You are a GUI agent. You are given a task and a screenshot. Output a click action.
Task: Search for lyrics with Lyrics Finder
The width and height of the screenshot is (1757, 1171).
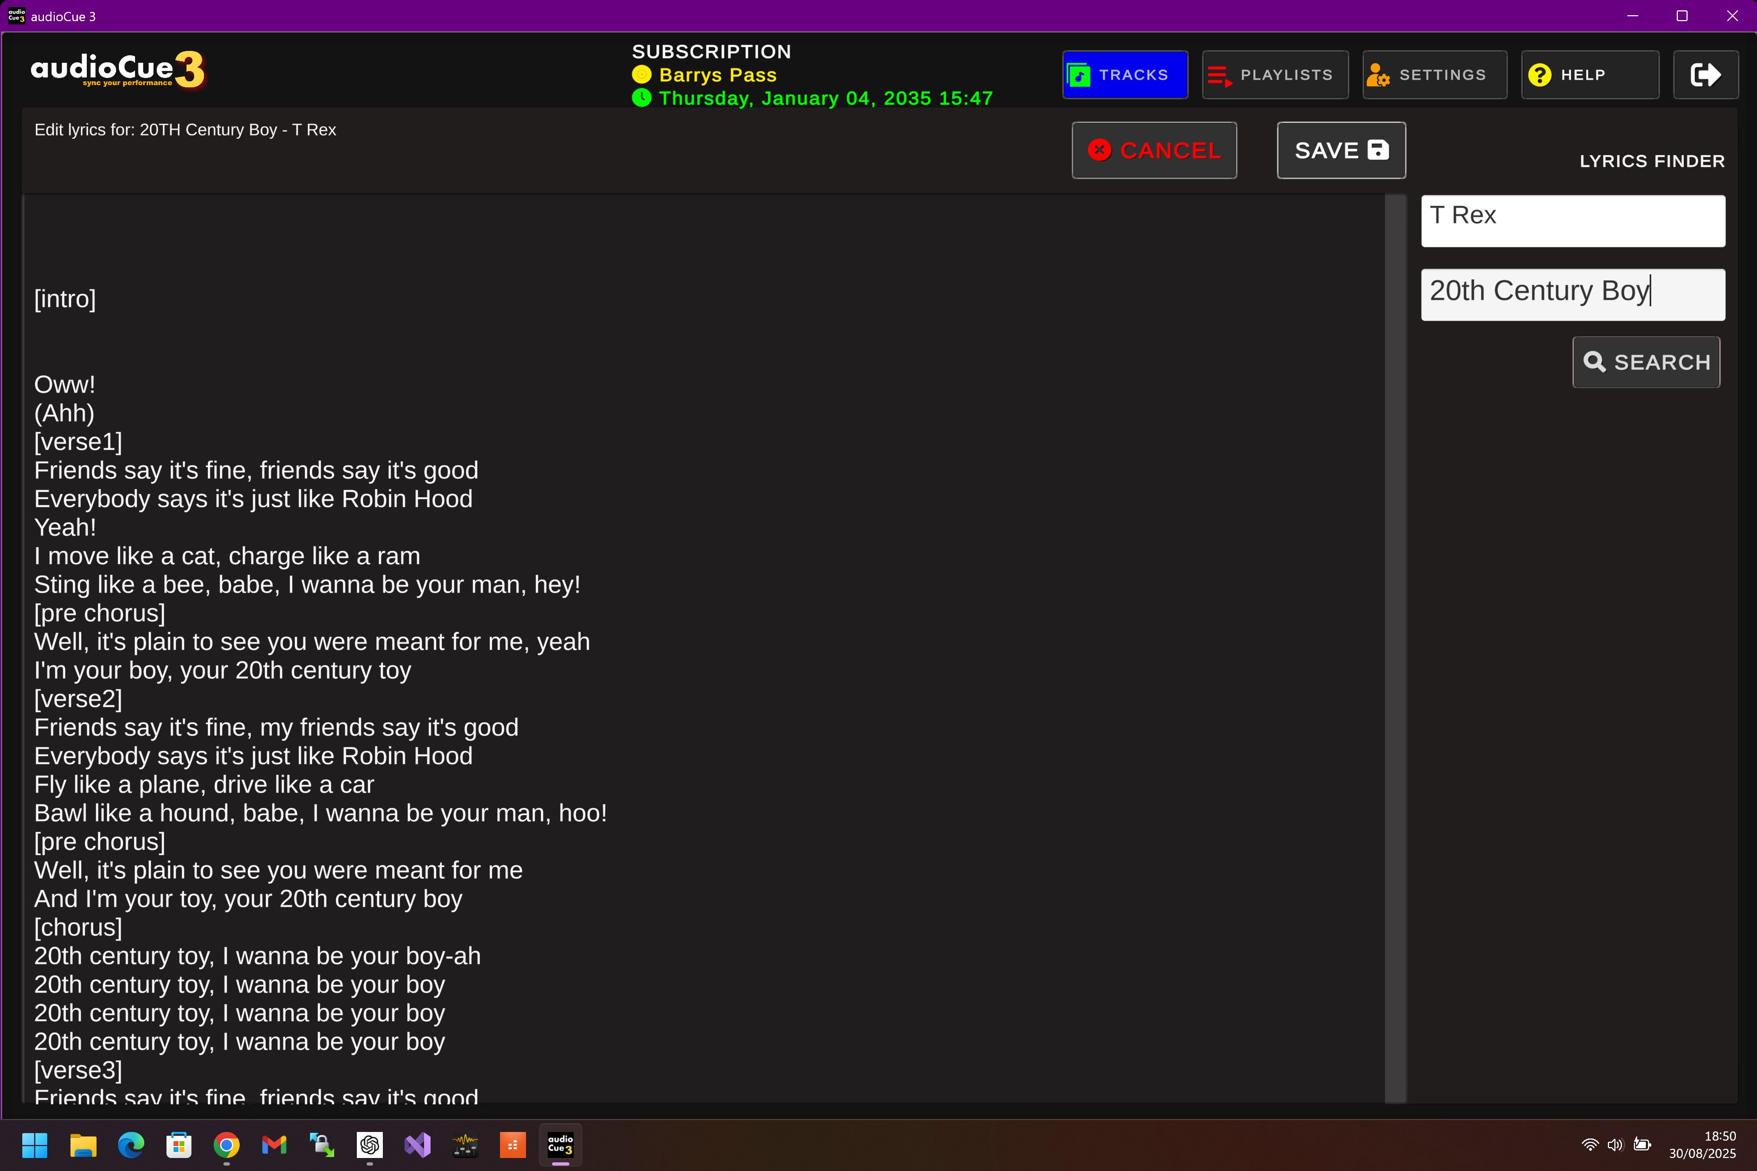coord(1646,362)
